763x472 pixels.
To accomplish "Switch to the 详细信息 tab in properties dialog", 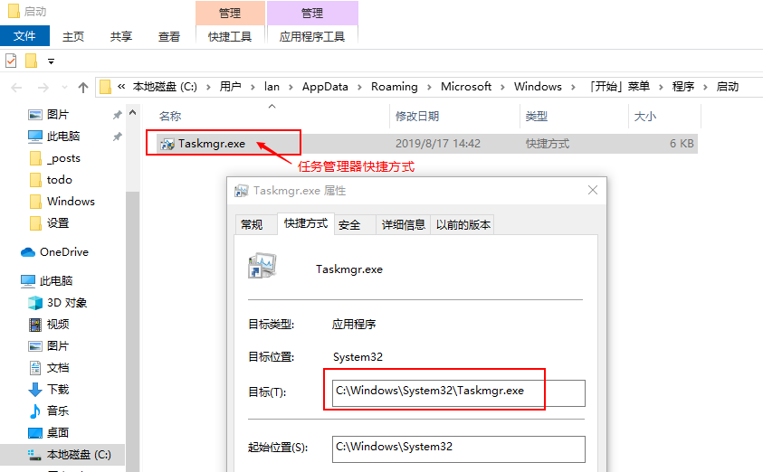I will [404, 224].
